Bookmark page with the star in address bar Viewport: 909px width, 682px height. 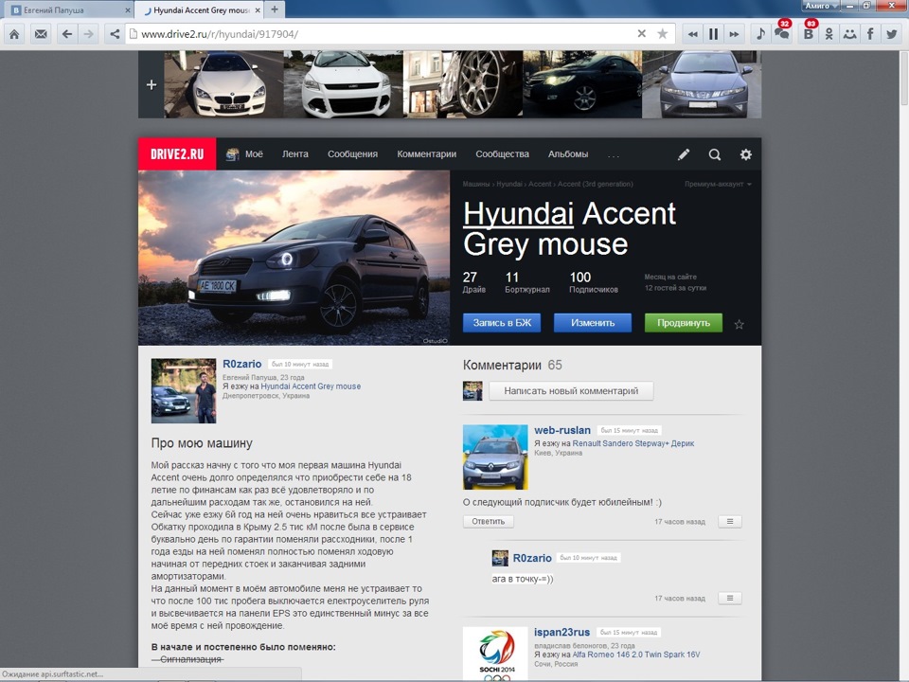point(662,34)
